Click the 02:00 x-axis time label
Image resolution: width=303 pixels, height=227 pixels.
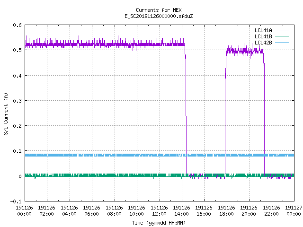tap(46, 214)
